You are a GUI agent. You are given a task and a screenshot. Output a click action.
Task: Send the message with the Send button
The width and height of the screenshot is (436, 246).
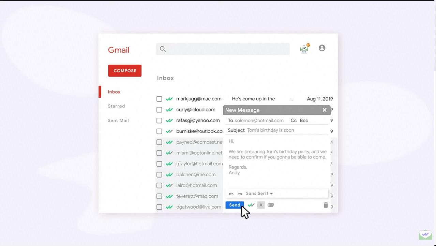(235, 205)
